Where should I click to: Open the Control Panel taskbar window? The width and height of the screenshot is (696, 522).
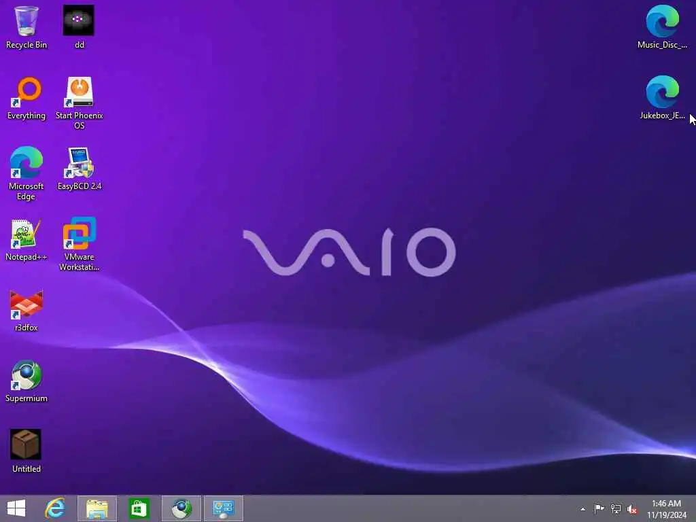(224, 508)
